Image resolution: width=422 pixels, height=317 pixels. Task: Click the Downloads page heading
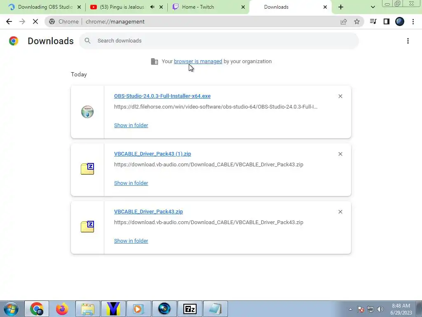tap(51, 41)
